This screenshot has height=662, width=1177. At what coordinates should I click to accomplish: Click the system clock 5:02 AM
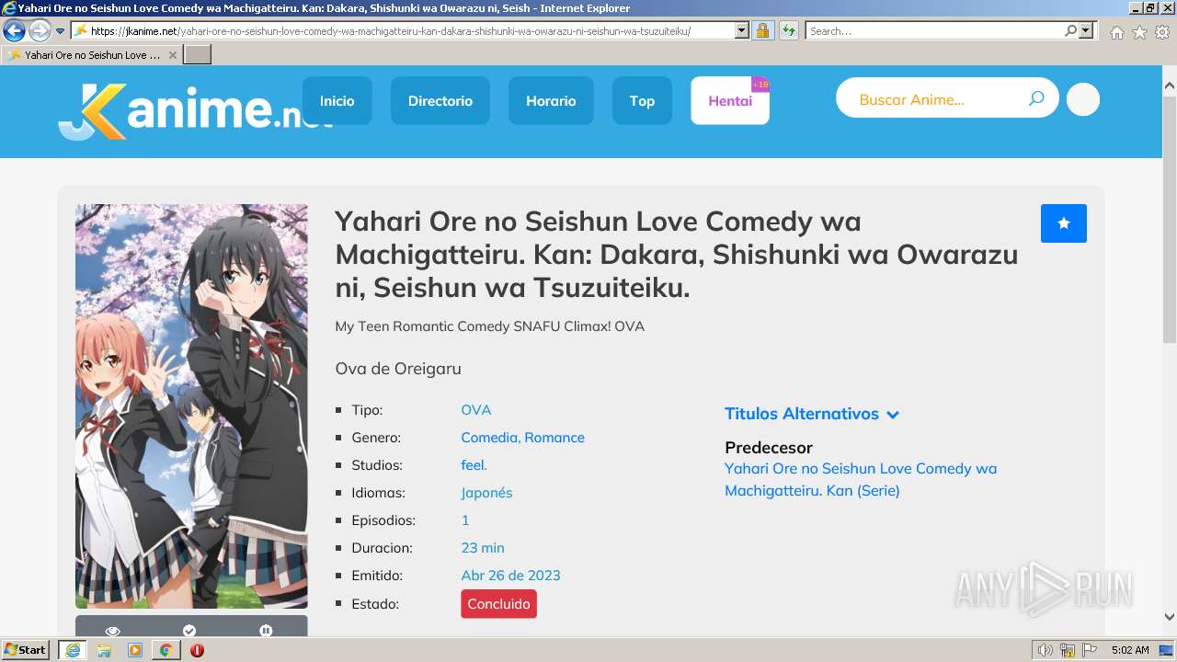click(x=1130, y=650)
